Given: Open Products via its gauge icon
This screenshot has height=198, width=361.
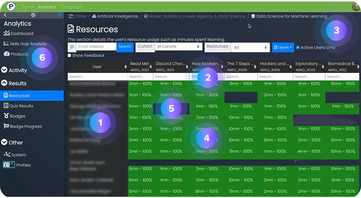Looking at the screenshot, I should point(7,54).
